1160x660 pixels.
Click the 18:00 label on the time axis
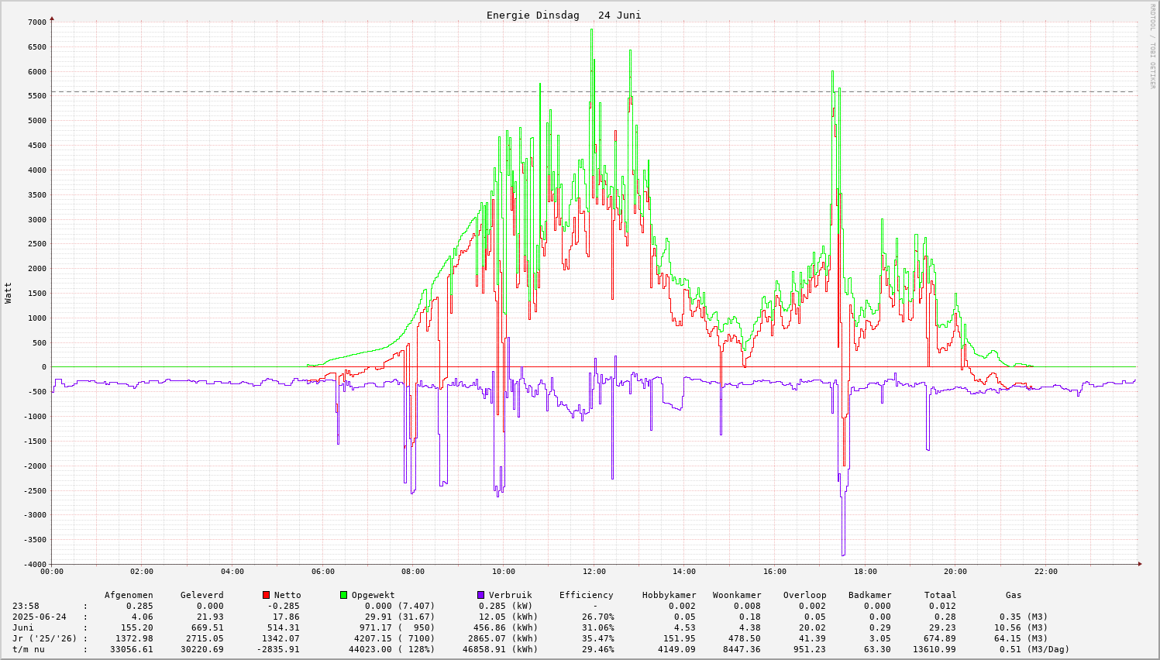pyautogui.click(x=865, y=572)
